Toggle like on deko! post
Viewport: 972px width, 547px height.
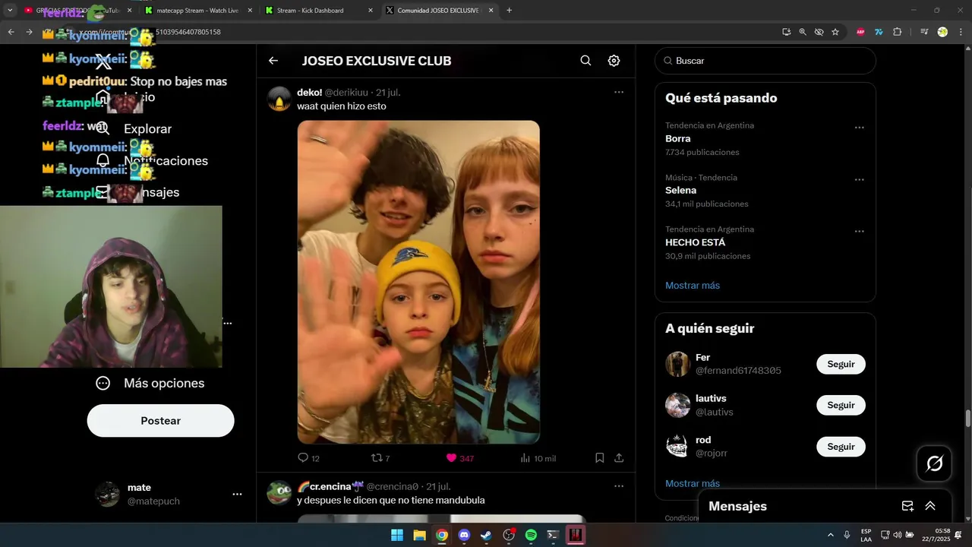point(460,458)
